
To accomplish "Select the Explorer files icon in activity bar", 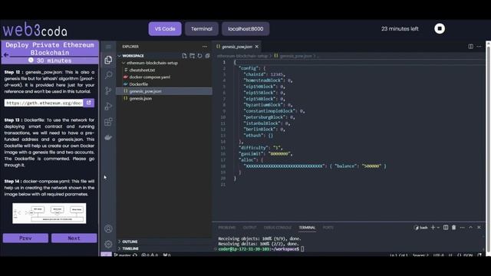I will click(x=108, y=60).
